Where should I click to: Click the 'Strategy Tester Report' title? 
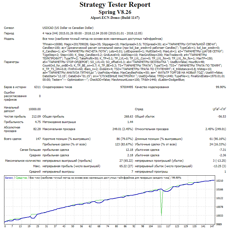[x=115, y=5]
